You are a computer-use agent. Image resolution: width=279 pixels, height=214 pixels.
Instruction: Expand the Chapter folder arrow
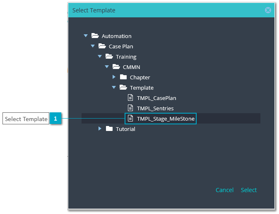(114, 77)
